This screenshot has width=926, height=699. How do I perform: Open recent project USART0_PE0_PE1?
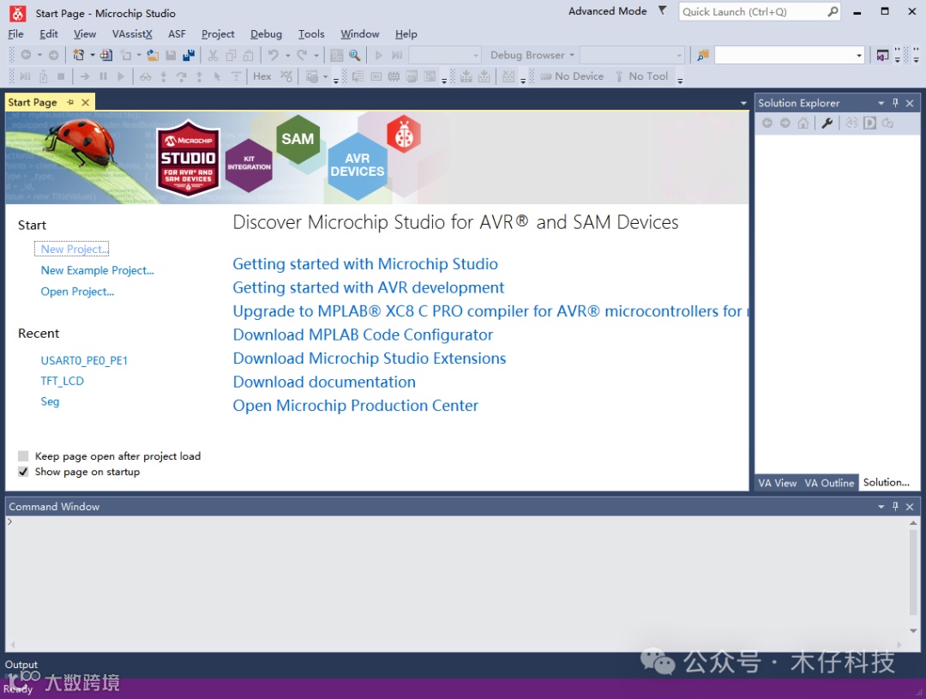point(84,360)
